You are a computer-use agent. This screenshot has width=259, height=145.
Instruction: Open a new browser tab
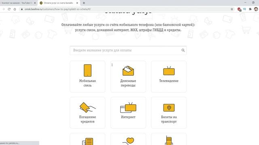(x=84, y=3)
